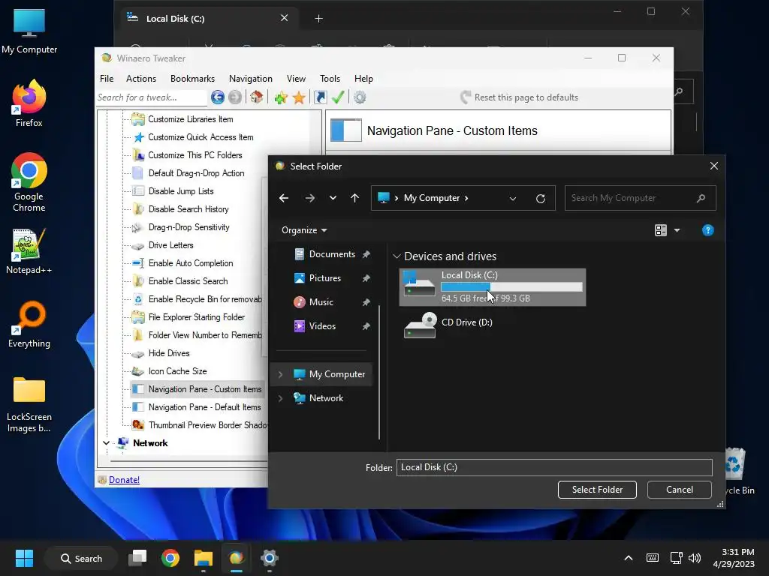This screenshot has width=769, height=576.
Task: Open the Actions menu
Action: pyautogui.click(x=141, y=78)
